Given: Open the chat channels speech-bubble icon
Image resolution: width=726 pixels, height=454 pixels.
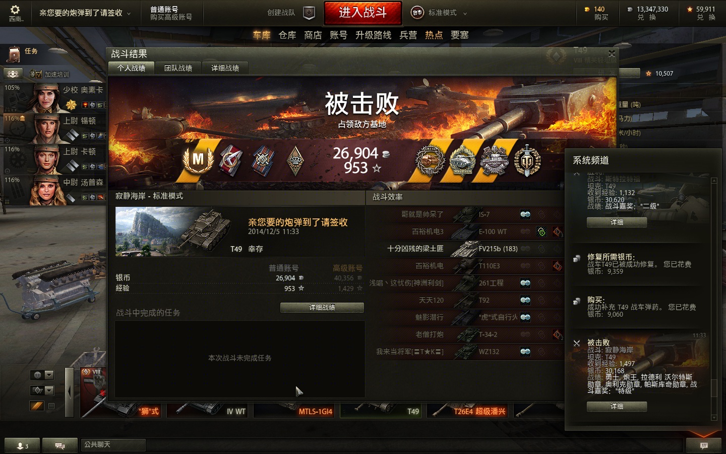Looking at the screenshot, I should [x=59, y=445].
